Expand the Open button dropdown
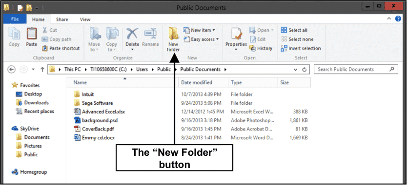The height and width of the screenshot is (185, 407). tap(272, 30)
